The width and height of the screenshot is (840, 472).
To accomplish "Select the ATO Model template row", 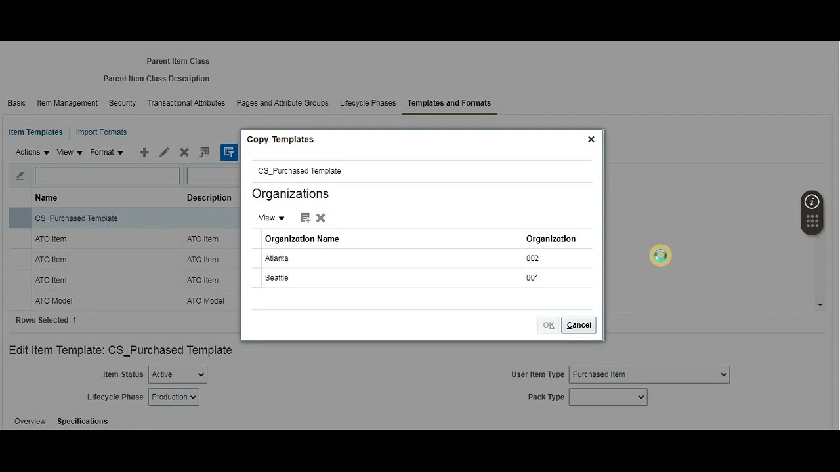I will point(125,301).
